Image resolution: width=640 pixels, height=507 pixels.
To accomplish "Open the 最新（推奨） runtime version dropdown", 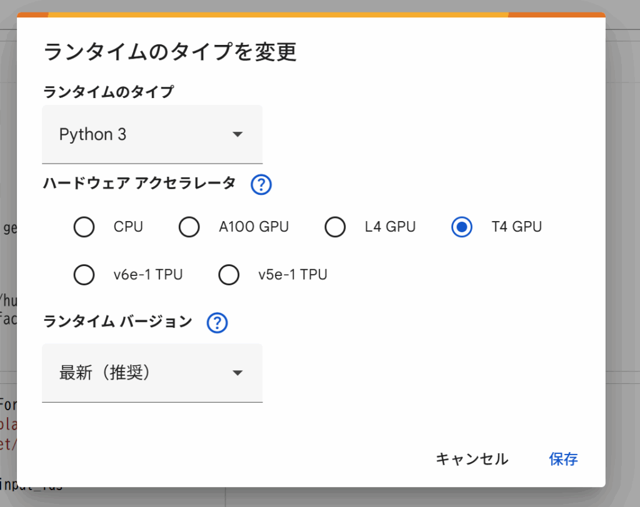I will coord(151,373).
